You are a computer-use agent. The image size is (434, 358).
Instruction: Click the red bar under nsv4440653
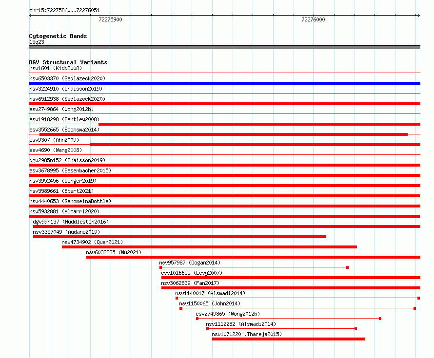point(224,206)
